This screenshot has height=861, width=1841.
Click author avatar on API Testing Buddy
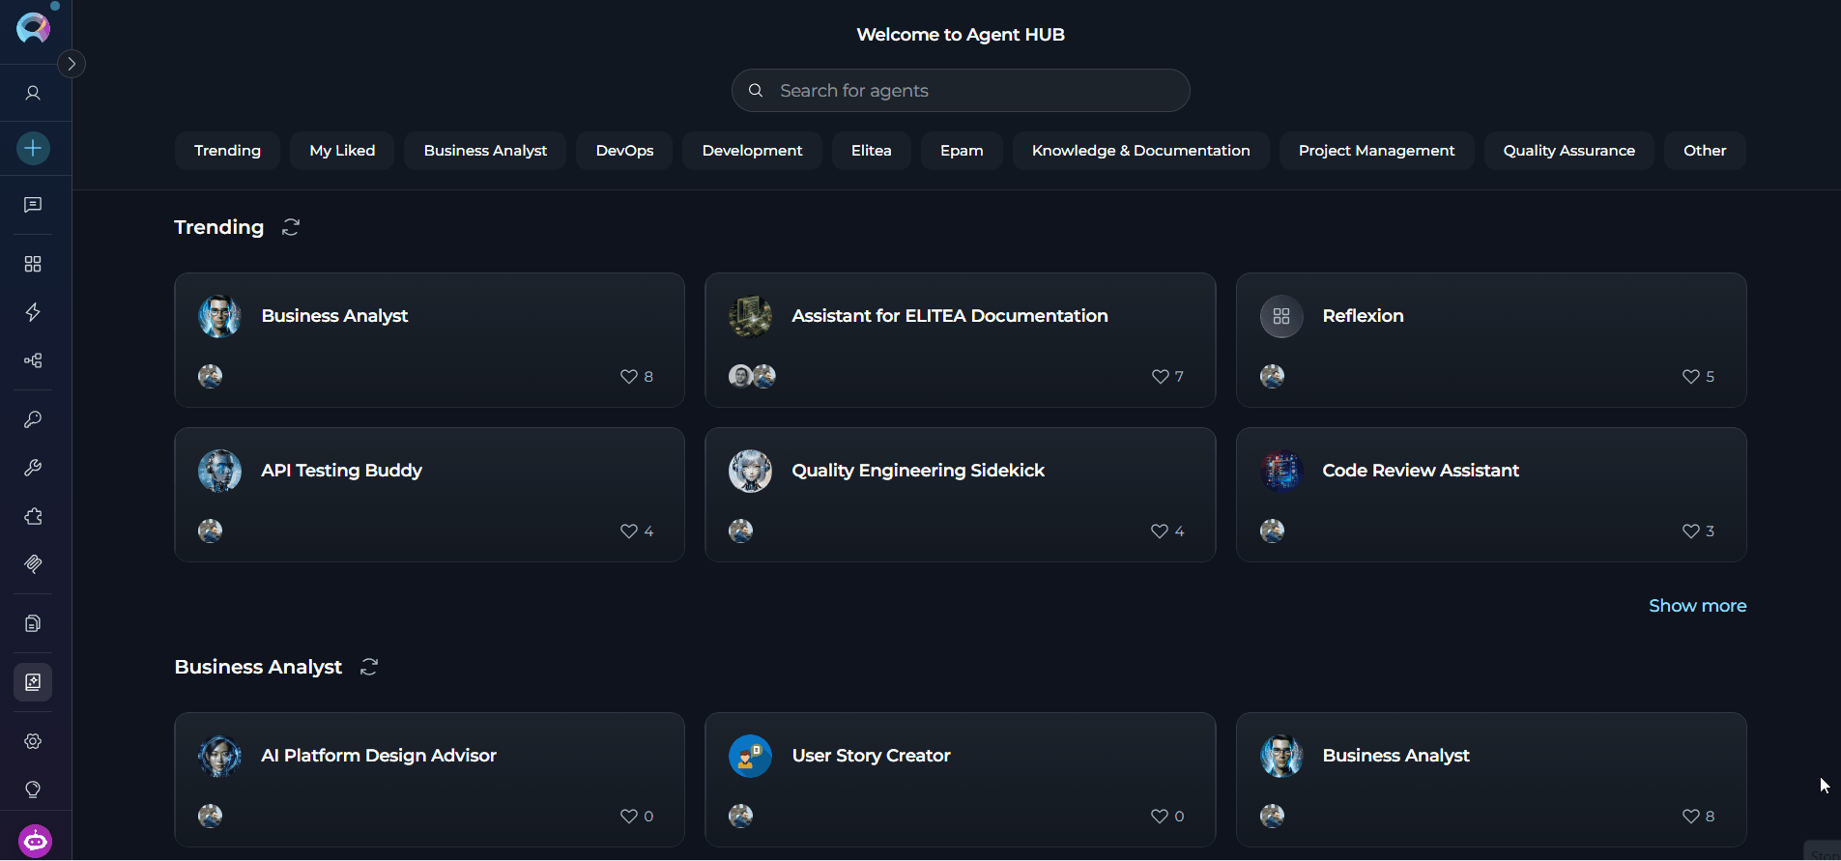point(210,531)
